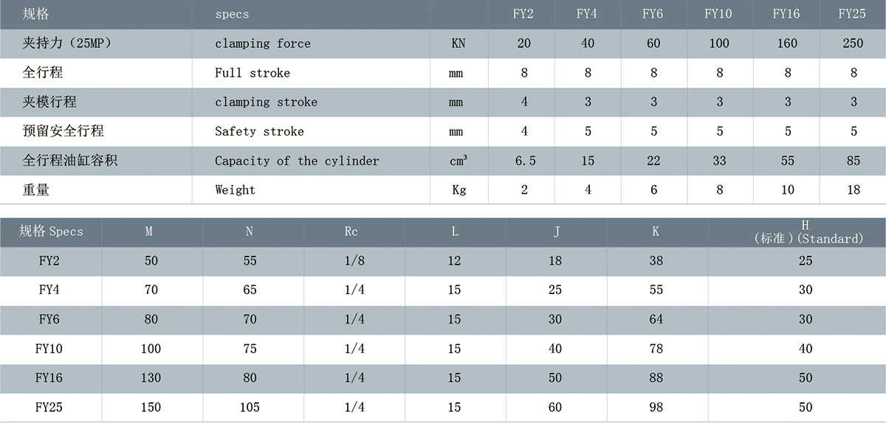Select the 'Weight' row label
The image size is (886, 423).
235,189
